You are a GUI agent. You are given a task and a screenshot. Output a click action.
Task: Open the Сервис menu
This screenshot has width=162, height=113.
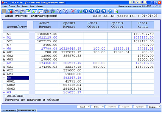click(25, 6)
